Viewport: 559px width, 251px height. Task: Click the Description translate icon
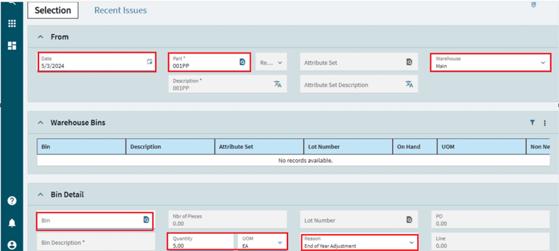click(277, 84)
